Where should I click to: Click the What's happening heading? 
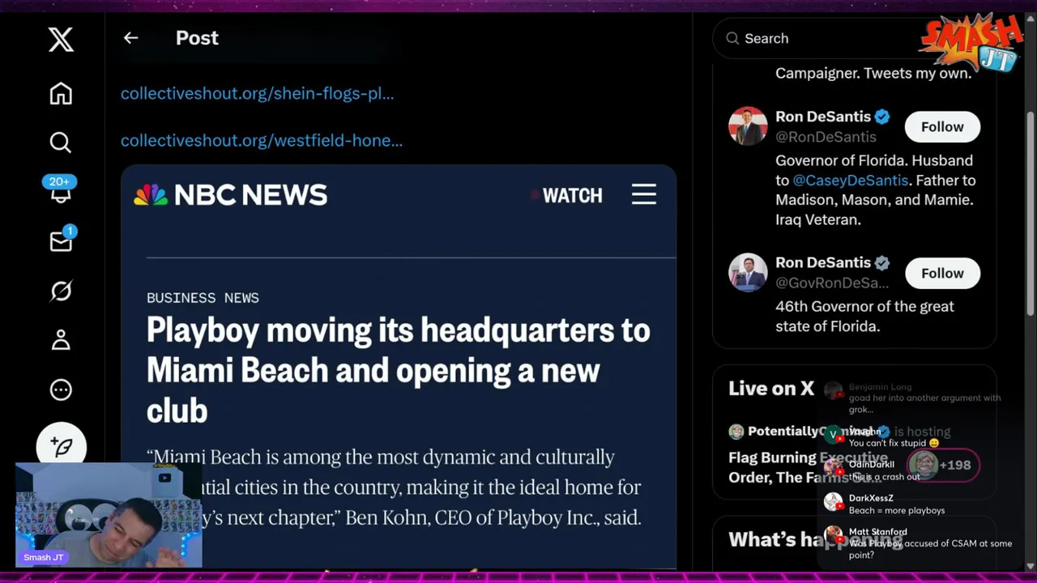pyautogui.click(x=815, y=539)
